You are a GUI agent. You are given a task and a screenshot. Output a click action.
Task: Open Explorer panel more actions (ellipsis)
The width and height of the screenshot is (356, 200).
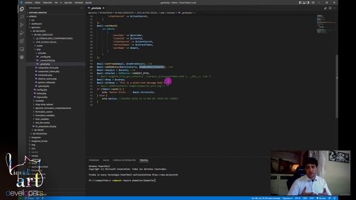pyautogui.click(x=82, y=8)
